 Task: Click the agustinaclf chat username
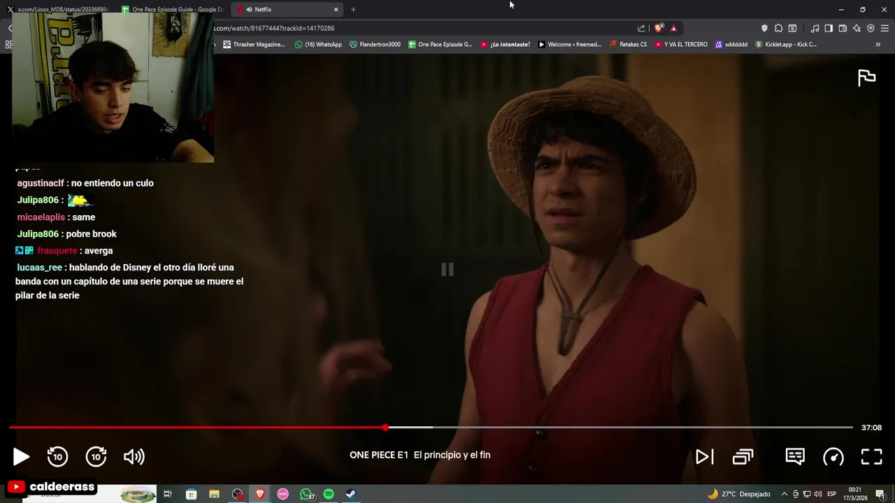click(x=41, y=183)
